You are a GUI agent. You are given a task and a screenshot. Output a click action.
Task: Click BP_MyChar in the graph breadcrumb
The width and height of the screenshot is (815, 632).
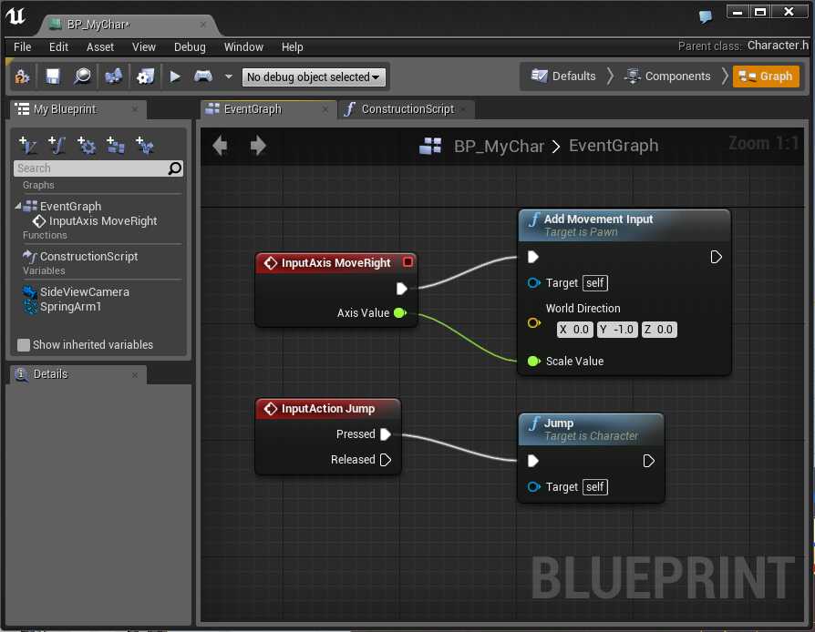point(499,146)
